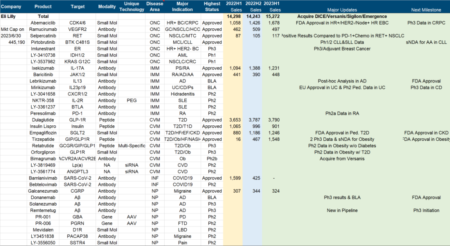Select the Bebtelovimab product cell
The height and width of the screenshot is (246, 450).
point(43,185)
